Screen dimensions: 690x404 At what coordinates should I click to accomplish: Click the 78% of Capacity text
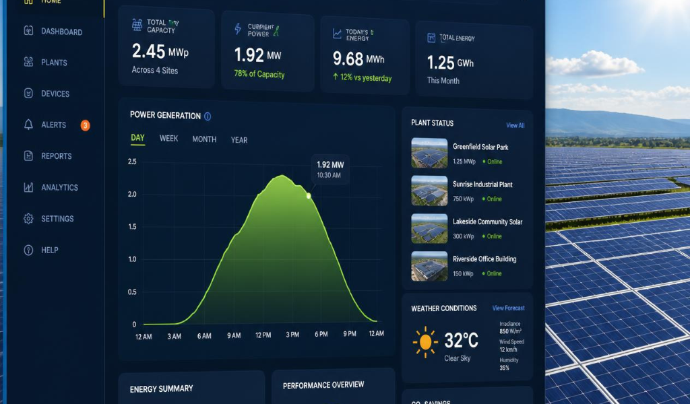coord(259,74)
